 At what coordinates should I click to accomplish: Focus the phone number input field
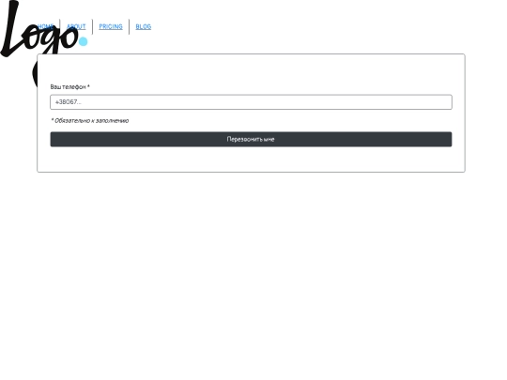click(x=251, y=102)
